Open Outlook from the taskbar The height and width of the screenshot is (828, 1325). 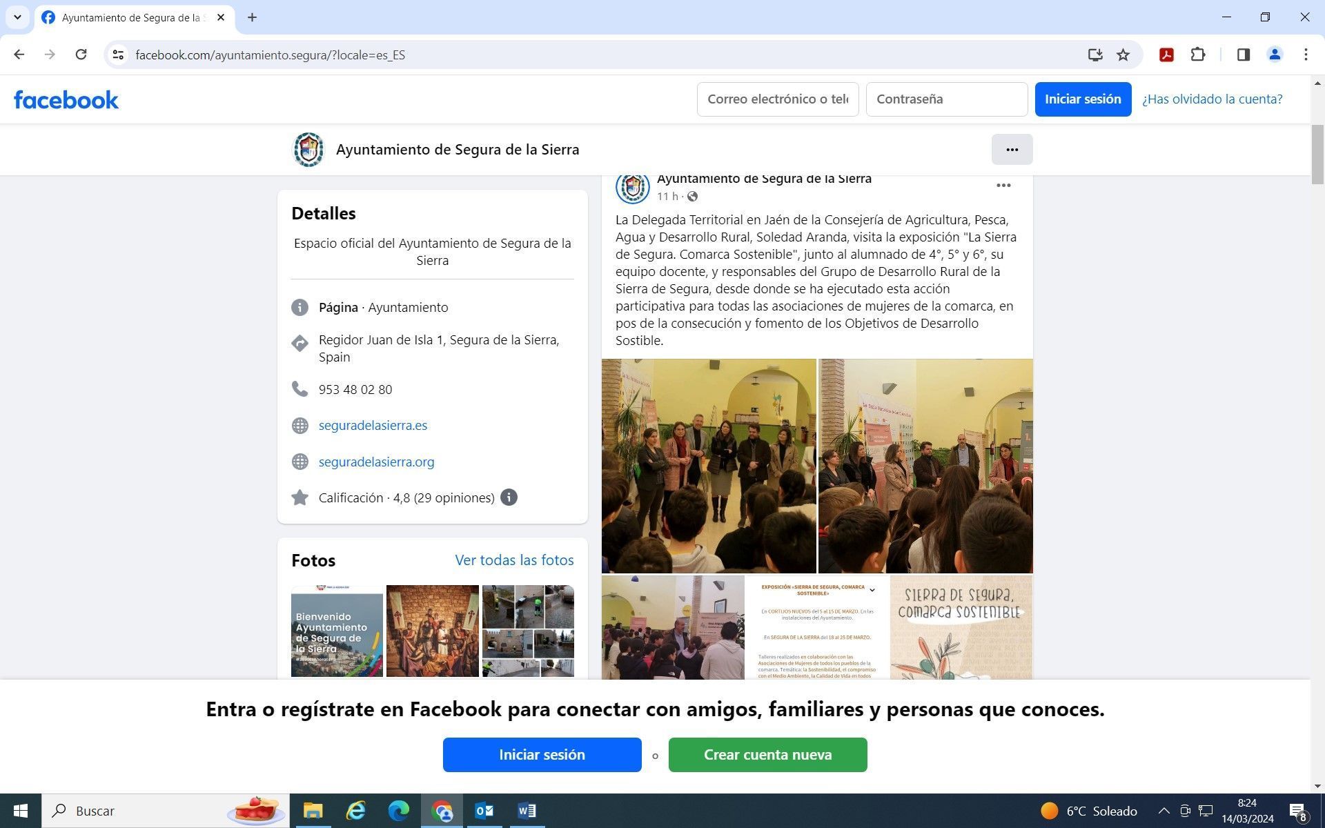484,811
